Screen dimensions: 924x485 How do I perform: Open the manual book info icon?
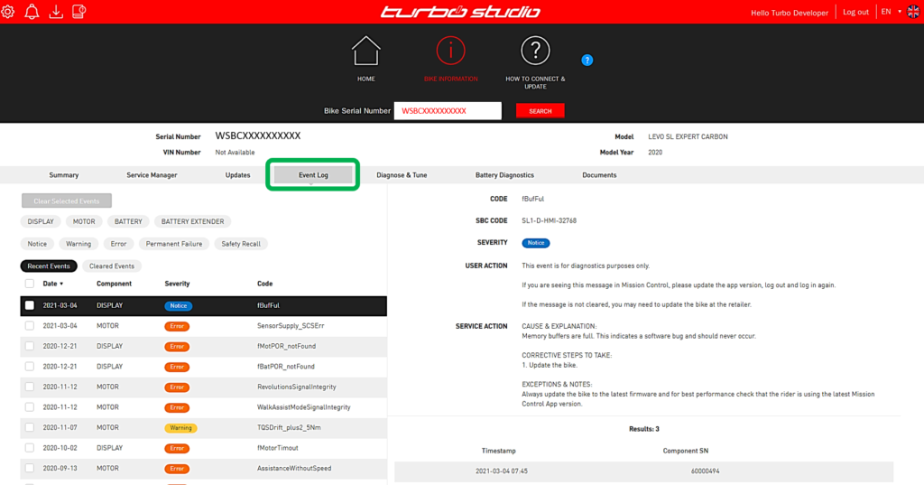[79, 12]
